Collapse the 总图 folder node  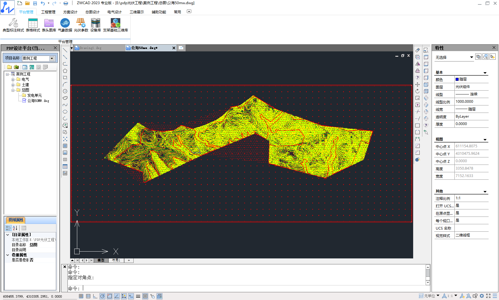tap(13, 90)
